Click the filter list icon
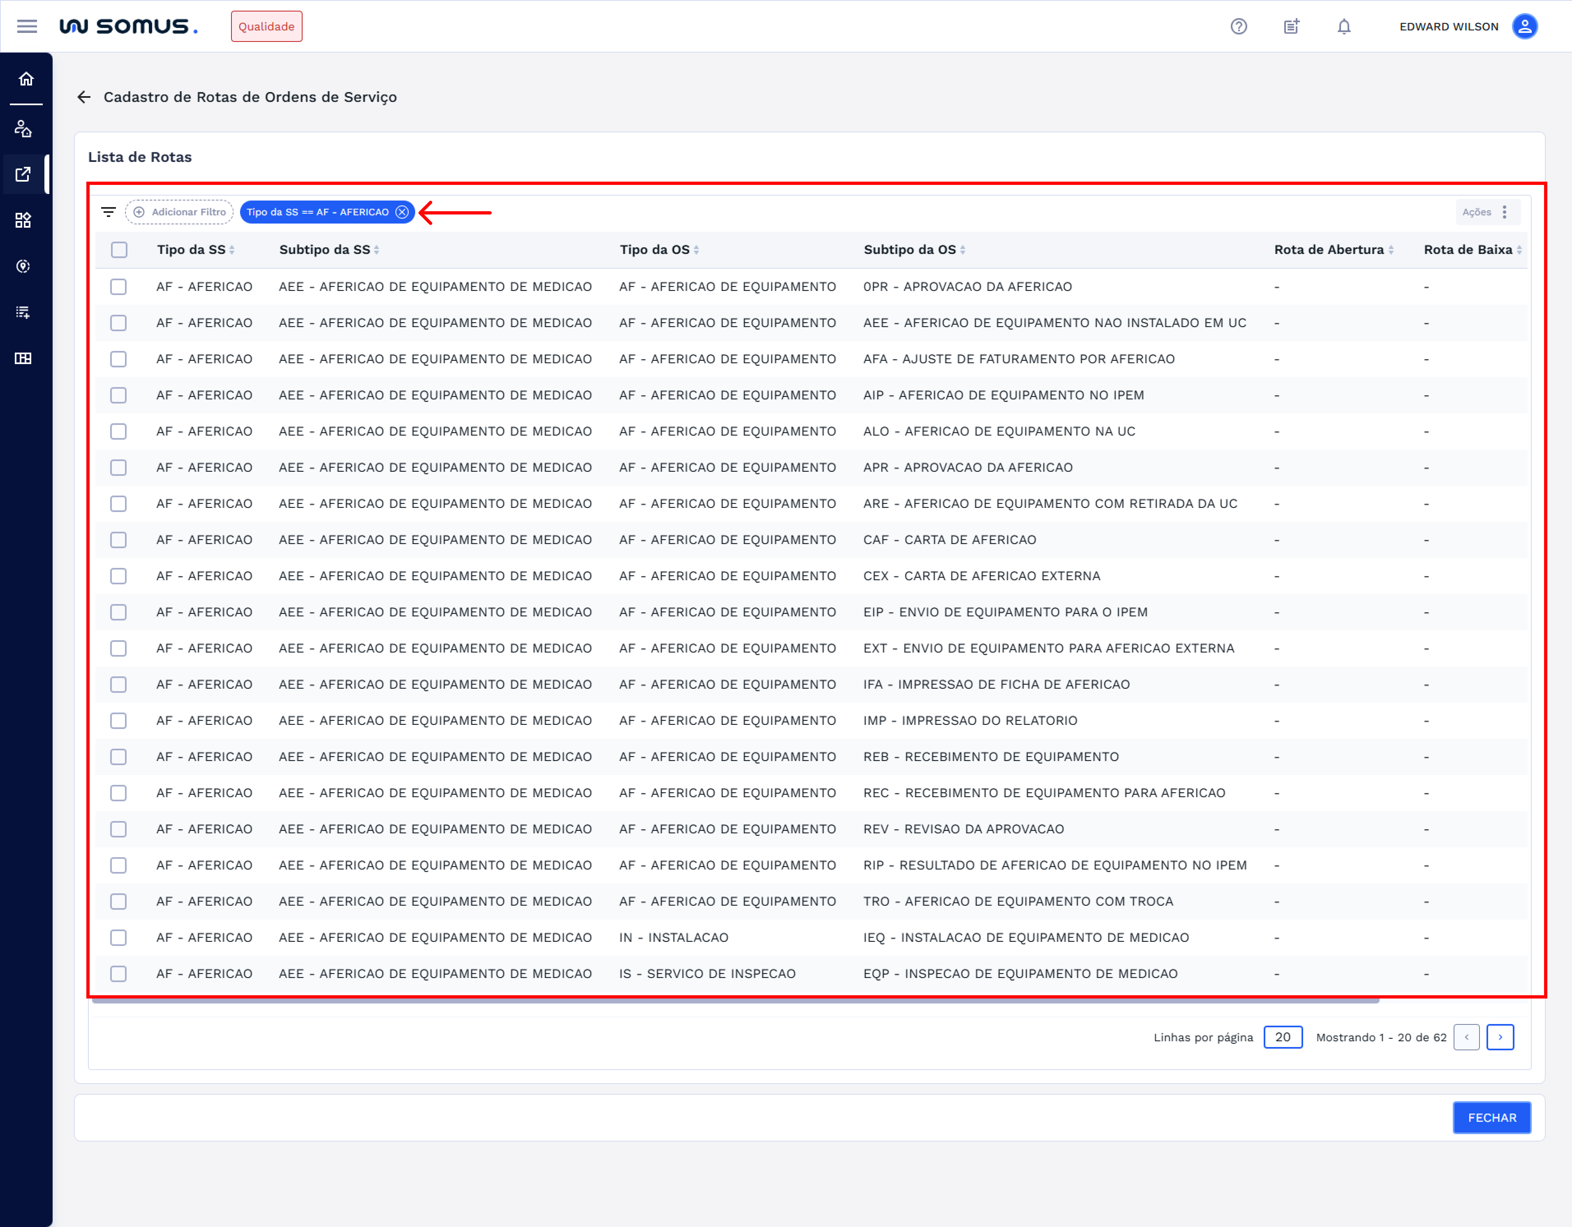Screen dimensions: 1572x1227 pos(108,212)
